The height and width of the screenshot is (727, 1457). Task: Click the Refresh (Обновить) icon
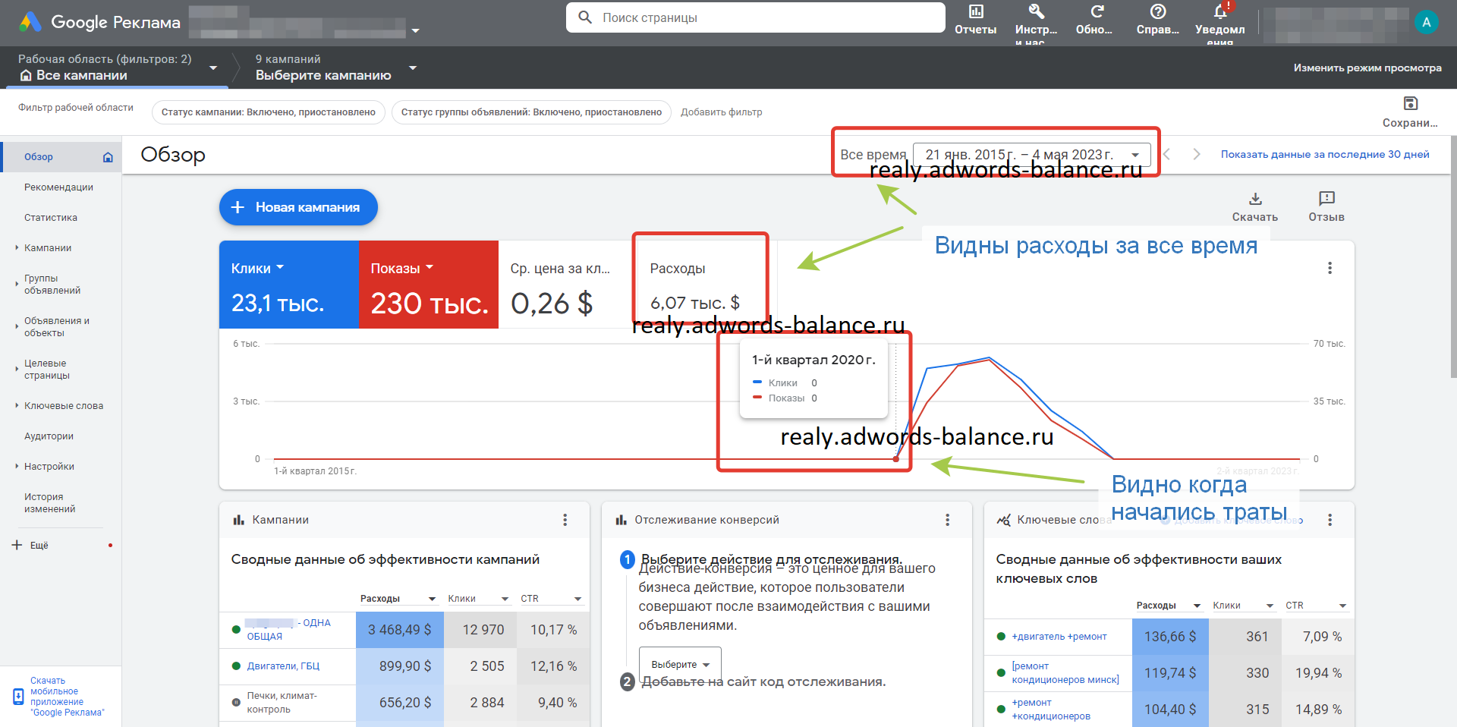tap(1097, 13)
